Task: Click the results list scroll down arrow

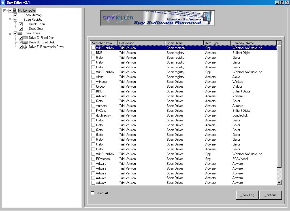Action: coord(279,183)
